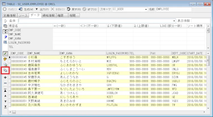This screenshot has width=213, height=117.
Task: Switch to the ソース tab
Action: pyautogui.click(x=23, y=16)
